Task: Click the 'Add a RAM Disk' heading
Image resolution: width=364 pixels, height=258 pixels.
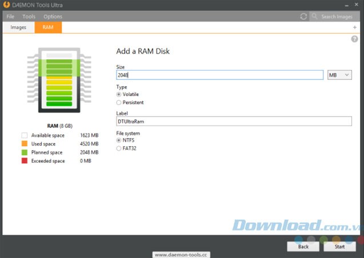Action: (143, 51)
